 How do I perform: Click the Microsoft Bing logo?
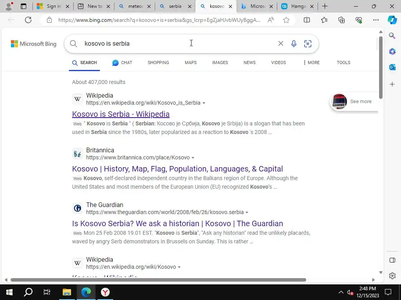[x=34, y=44]
